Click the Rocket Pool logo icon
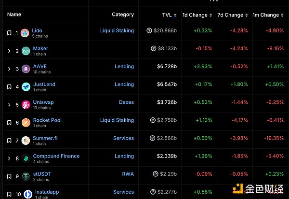Screen dimensions: 289x199 [x=26, y=123]
